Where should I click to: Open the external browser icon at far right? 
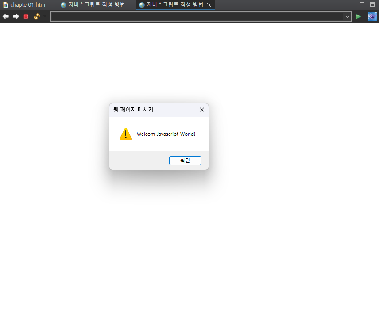372,16
